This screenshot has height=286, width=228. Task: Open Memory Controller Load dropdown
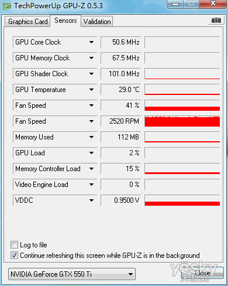click(x=91, y=169)
